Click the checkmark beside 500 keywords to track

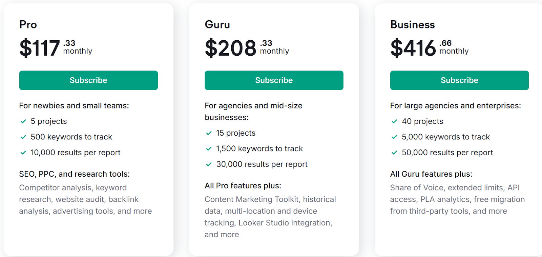pyautogui.click(x=23, y=137)
